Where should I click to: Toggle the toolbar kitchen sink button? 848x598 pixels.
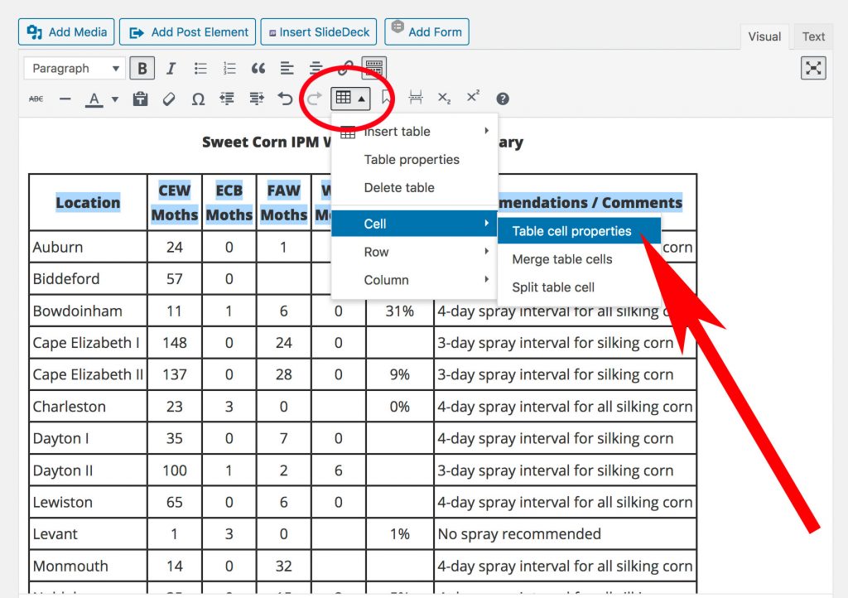373,68
